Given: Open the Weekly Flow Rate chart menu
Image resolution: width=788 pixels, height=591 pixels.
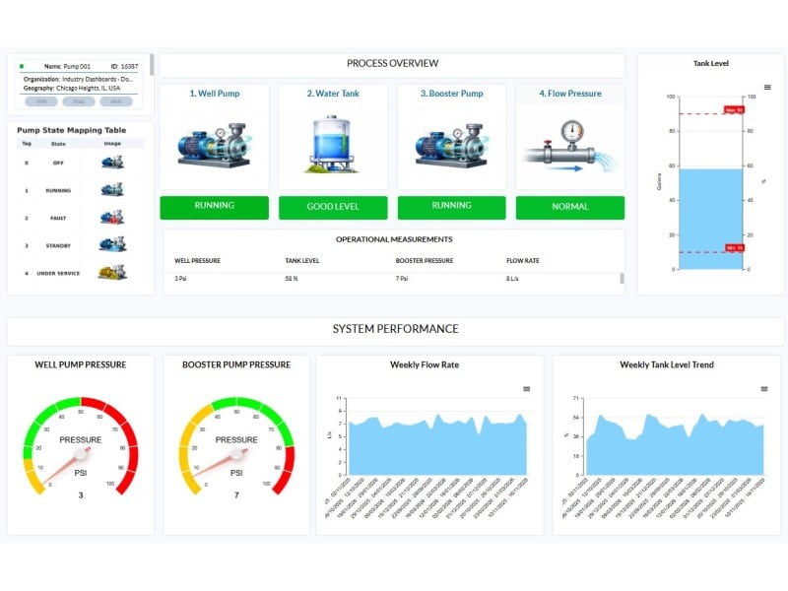Looking at the screenshot, I should click(x=526, y=389).
